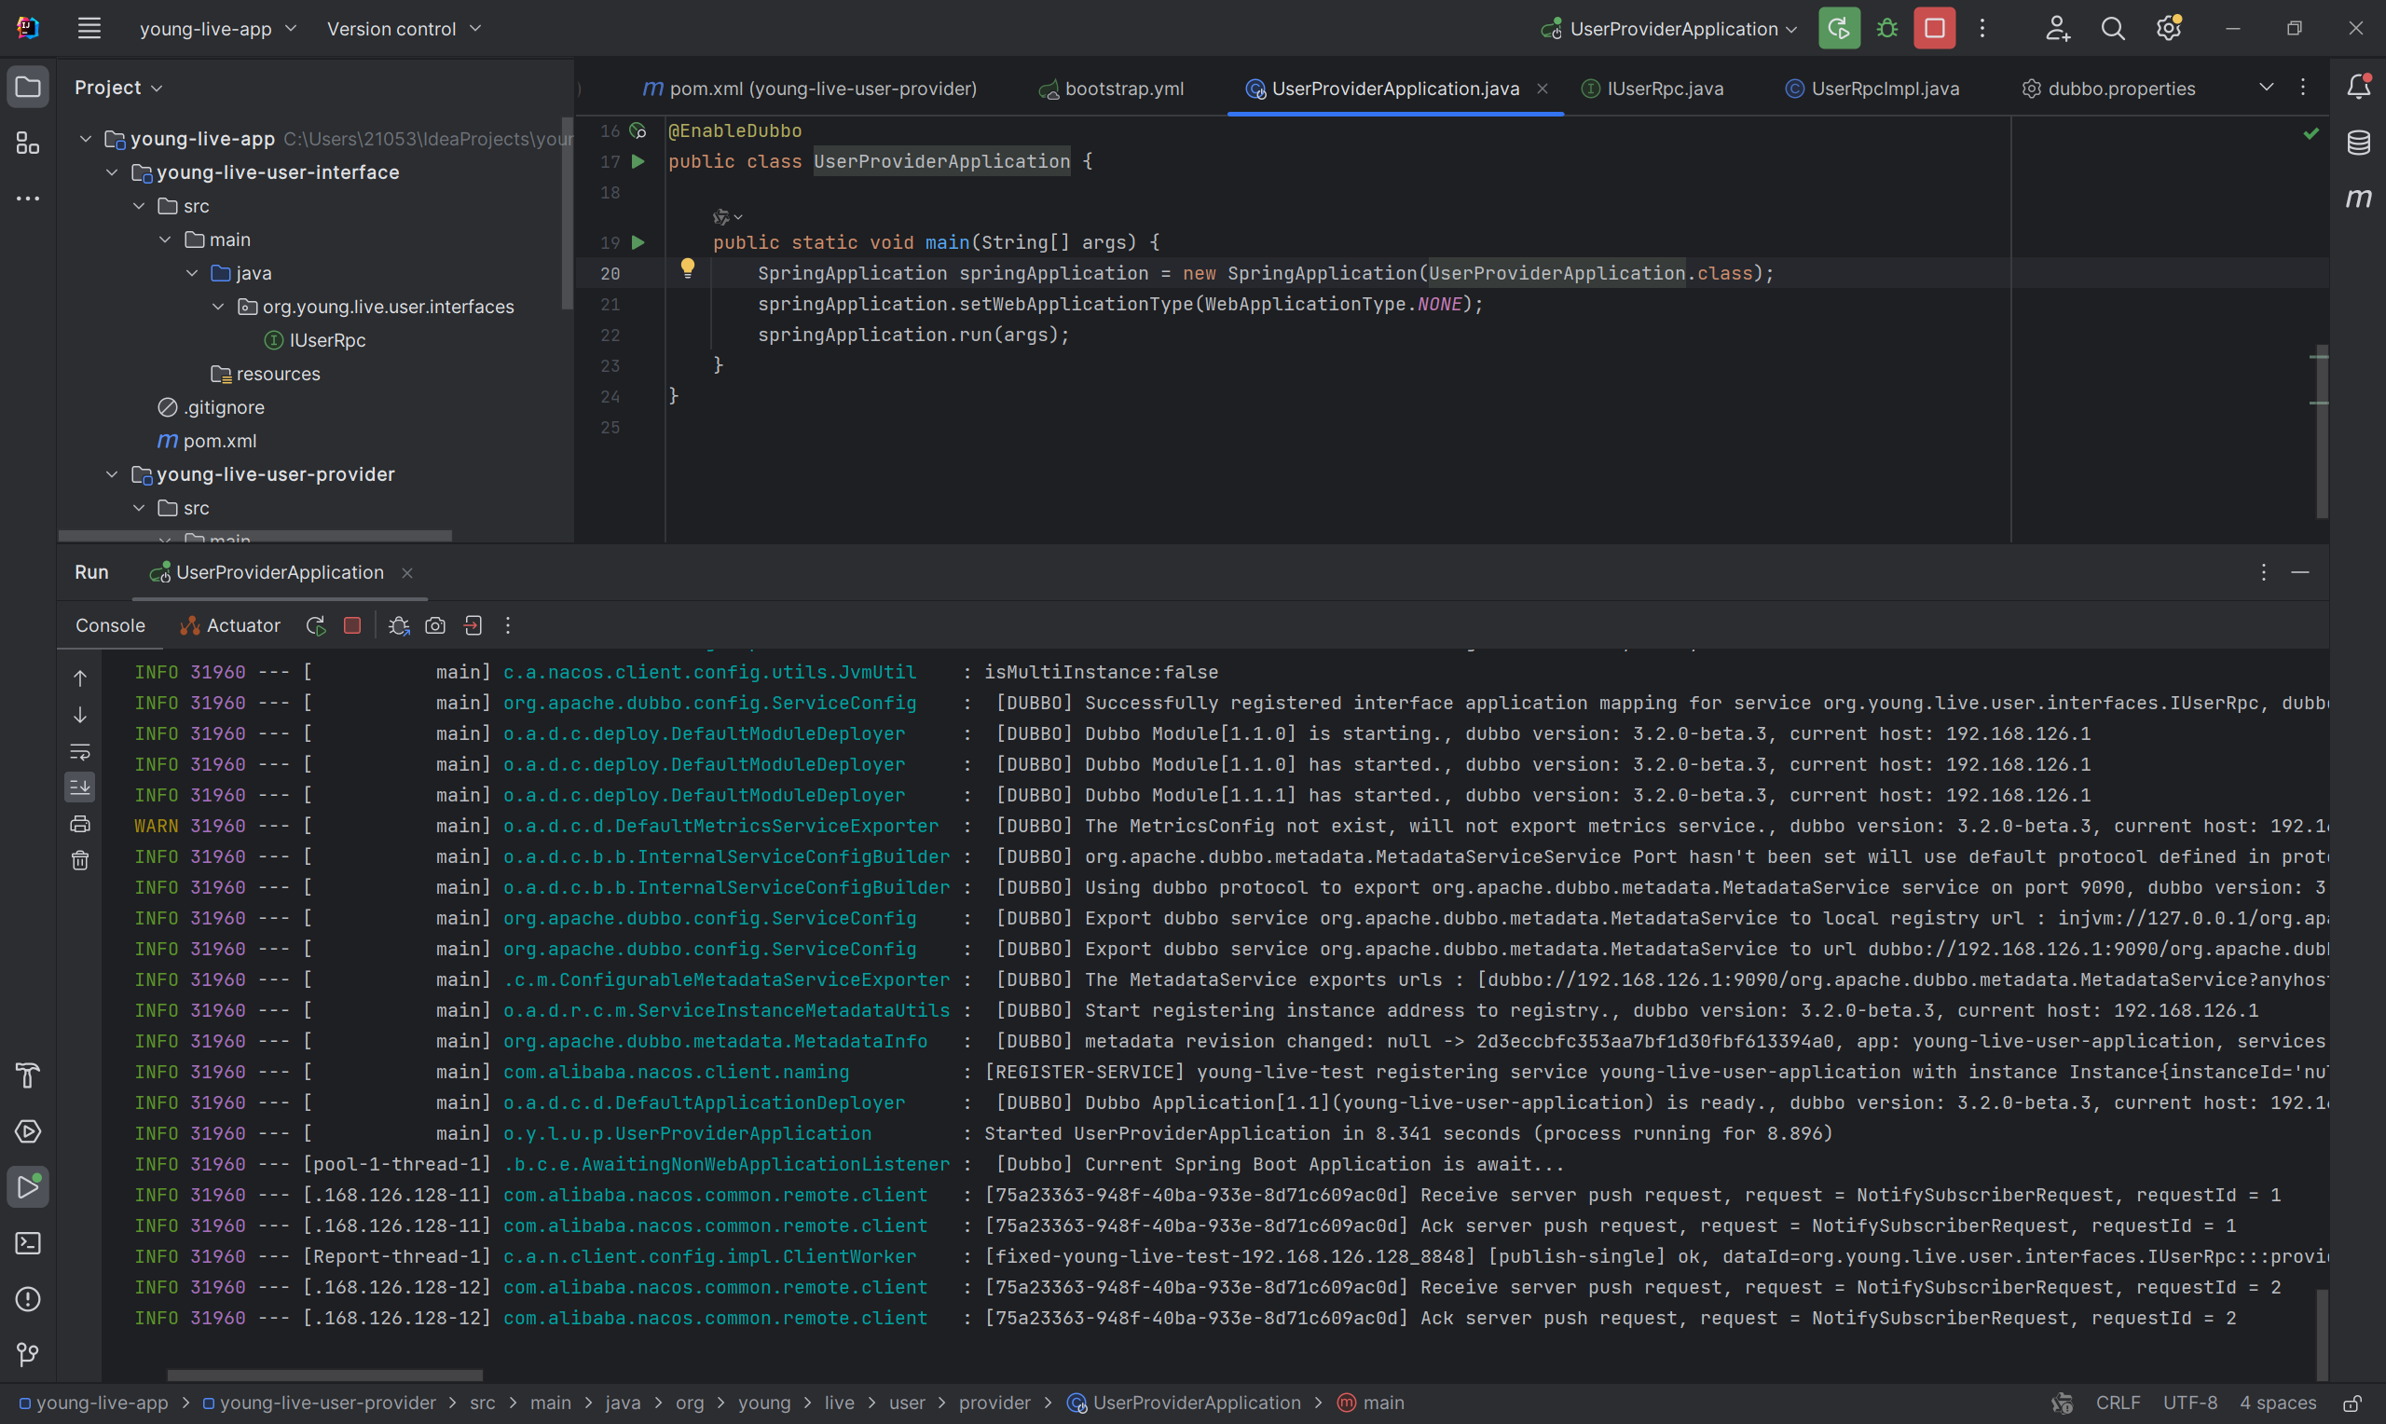Change UTF-8 file encoding
This screenshot has width=2386, height=1424.
(2189, 1403)
